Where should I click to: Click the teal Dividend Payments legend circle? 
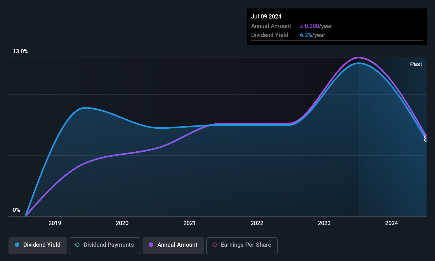(x=77, y=245)
